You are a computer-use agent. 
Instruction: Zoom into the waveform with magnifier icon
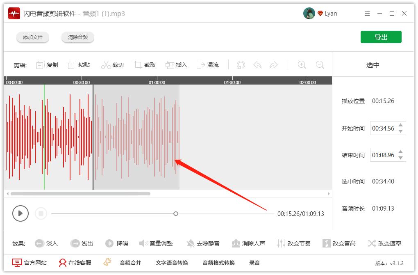[x=302, y=64]
